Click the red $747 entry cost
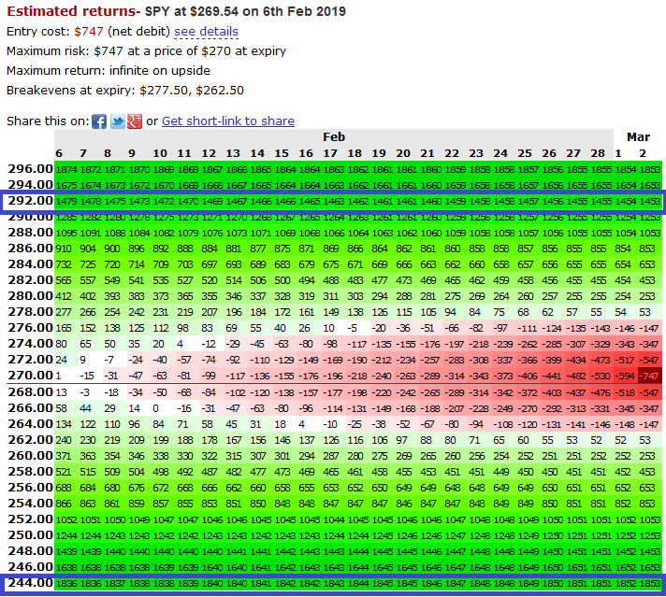Viewport: 666px width, 597px height. click(88, 32)
